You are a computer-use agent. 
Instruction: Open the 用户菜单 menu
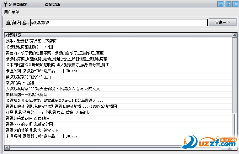(x=12, y=12)
